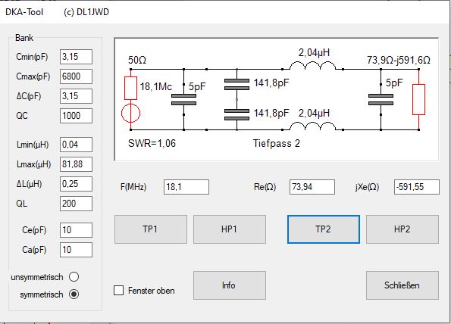Edit the jXe(Ω) reactance field
451x324 pixels.
(x=417, y=187)
